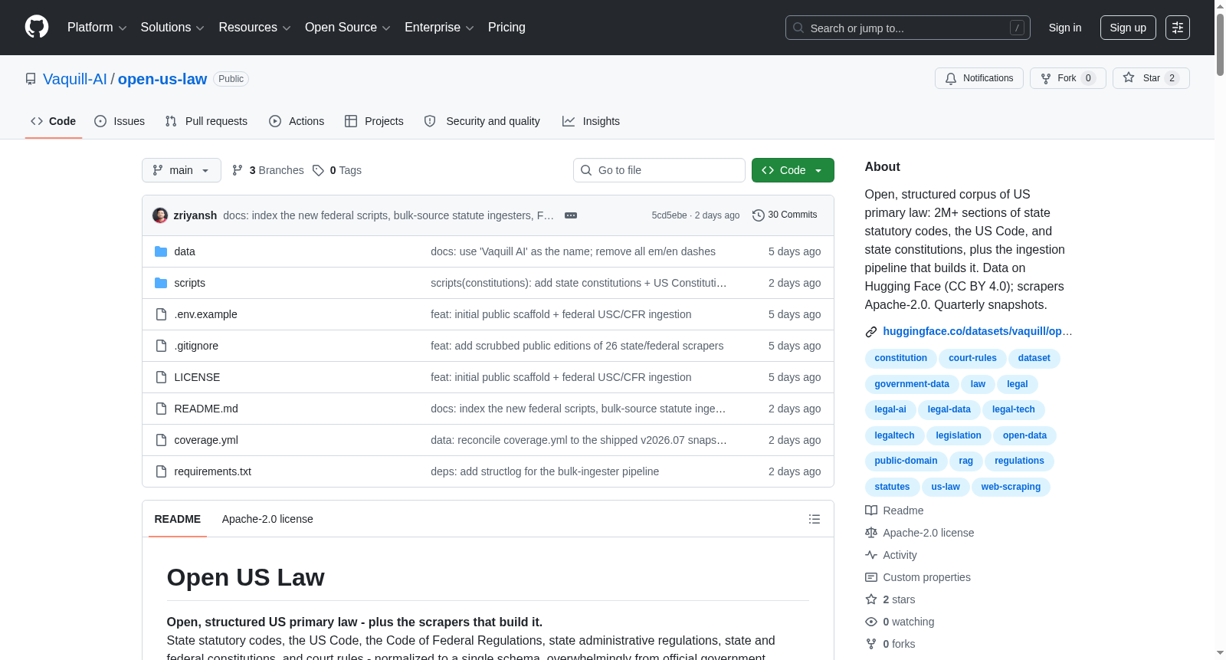Click the pulse icon next to Activity
This screenshot has width=1226, height=660.
(871, 555)
